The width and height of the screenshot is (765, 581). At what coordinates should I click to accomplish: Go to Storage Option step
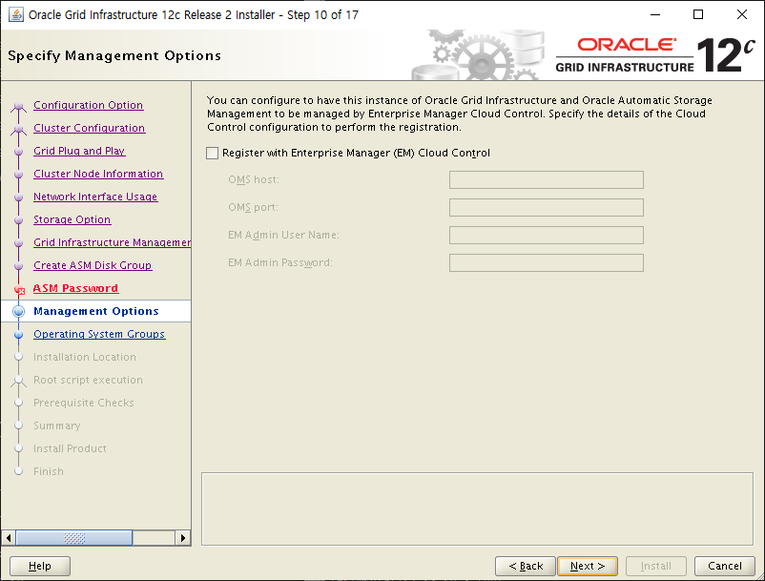tap(72, 219)
